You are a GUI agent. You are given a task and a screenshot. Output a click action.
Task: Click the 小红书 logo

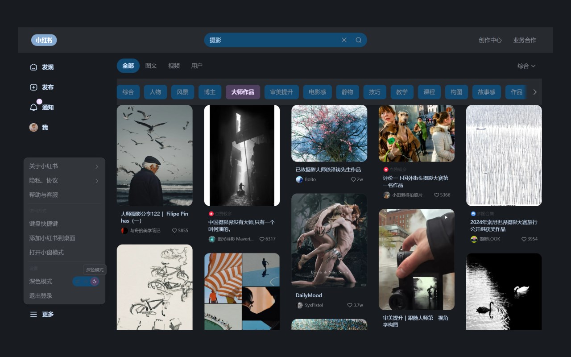click(x=44, y=40)
